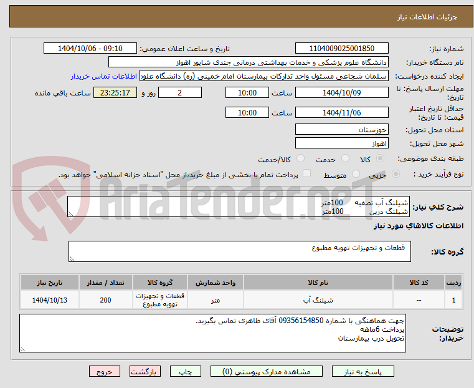Viewport: 474px width, 388px height.
Task: Click the remaining days field showing 2
Action: [180, 92]
